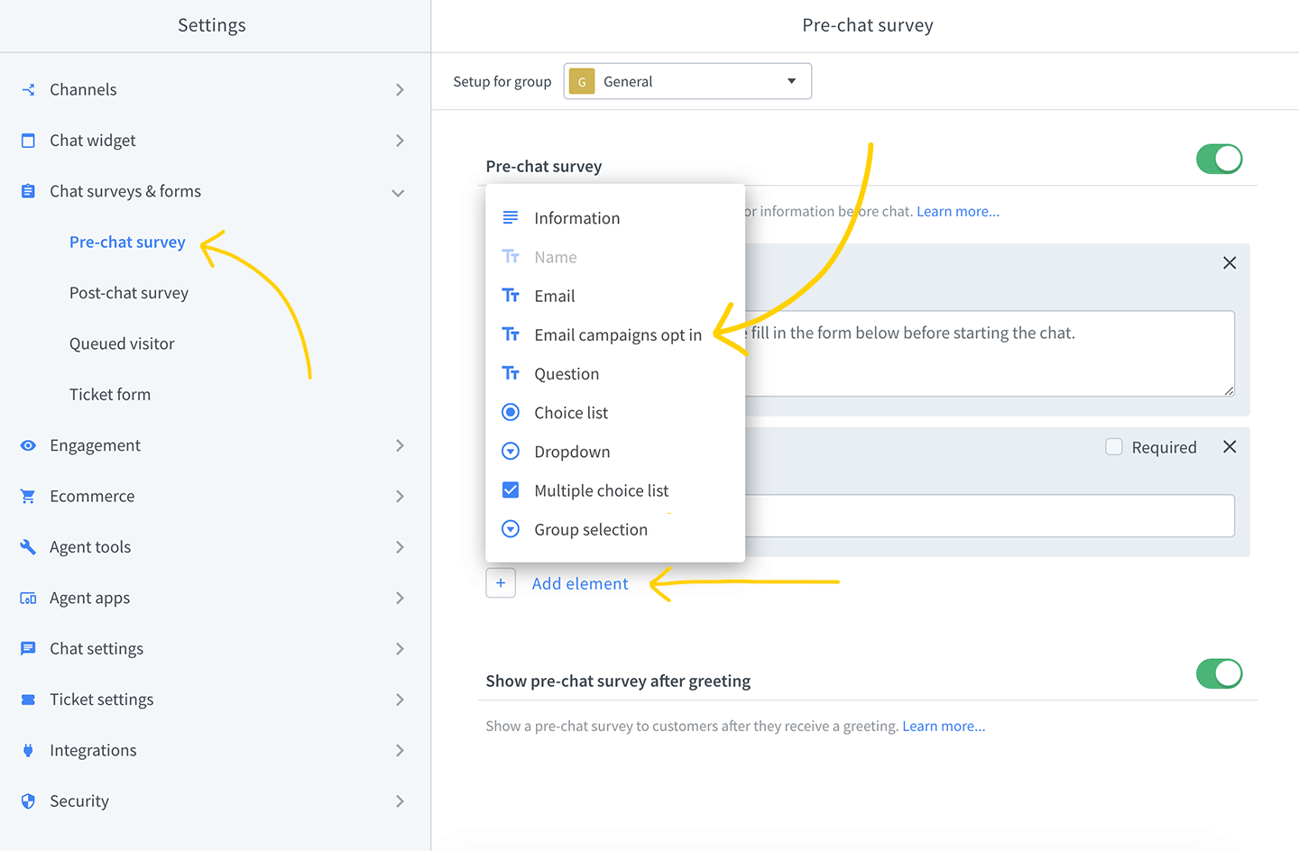Viewport: 1299px width, 851px height.
Task: Click the Multiple choice list checkbox icon
Action: click(x=511, y=490)
